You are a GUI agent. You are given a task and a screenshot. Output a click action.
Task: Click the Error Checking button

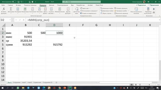(121, 11)
